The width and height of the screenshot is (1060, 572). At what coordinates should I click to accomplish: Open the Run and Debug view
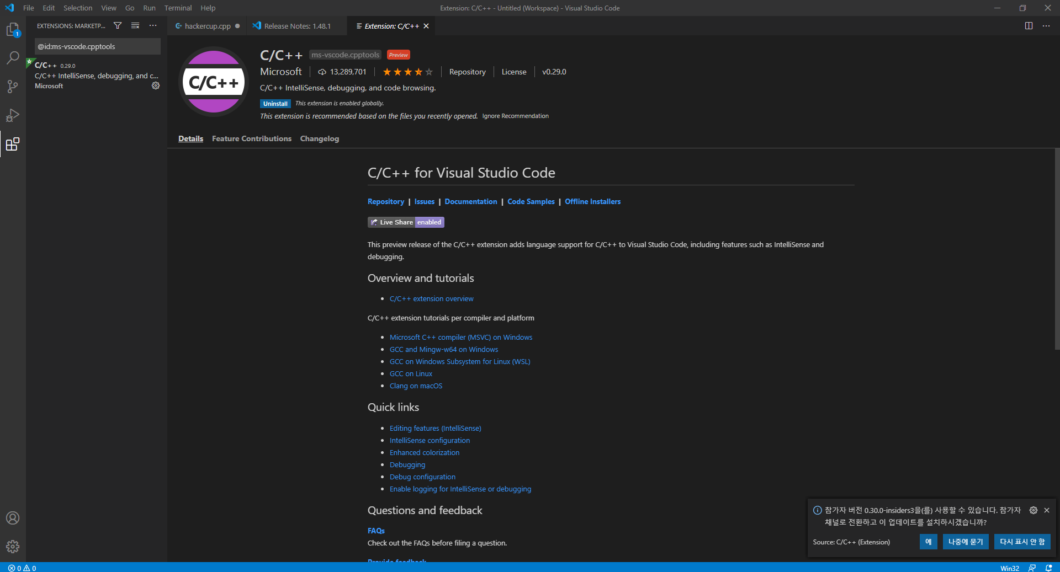tap(13, 115)
